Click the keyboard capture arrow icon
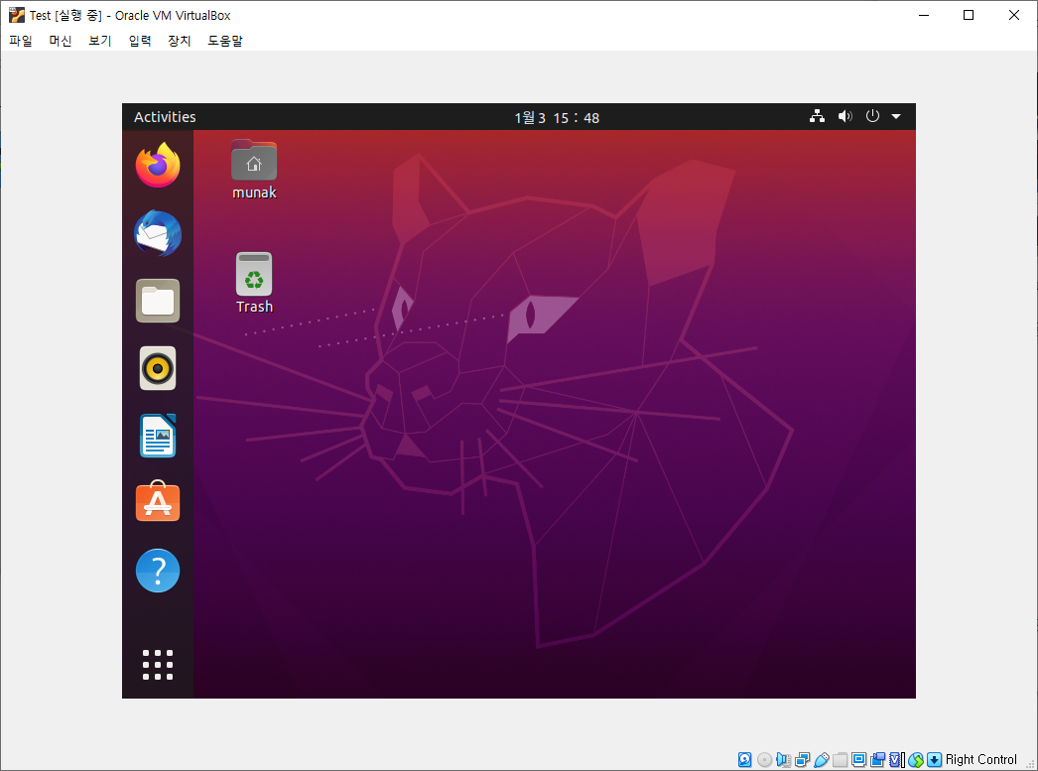 [x=934, y=760]
